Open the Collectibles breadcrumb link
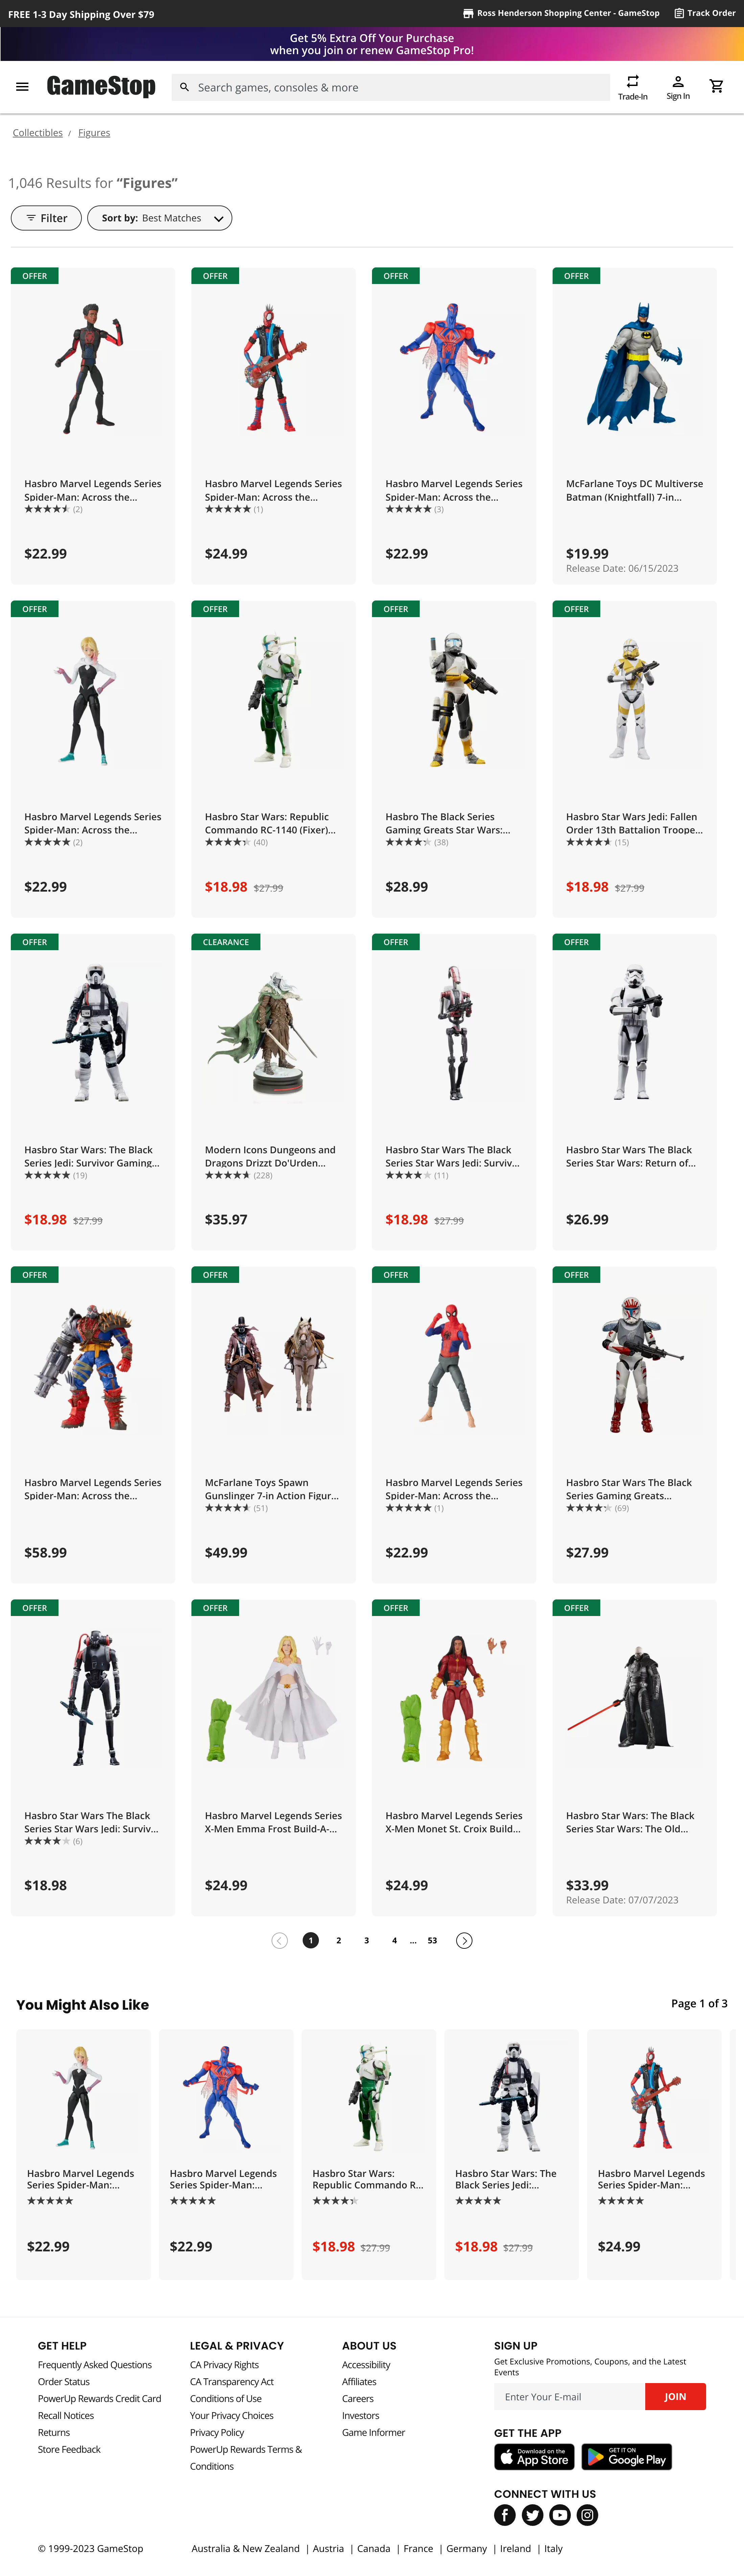Viewport: 744px width, 2576px height. [38, 133]
